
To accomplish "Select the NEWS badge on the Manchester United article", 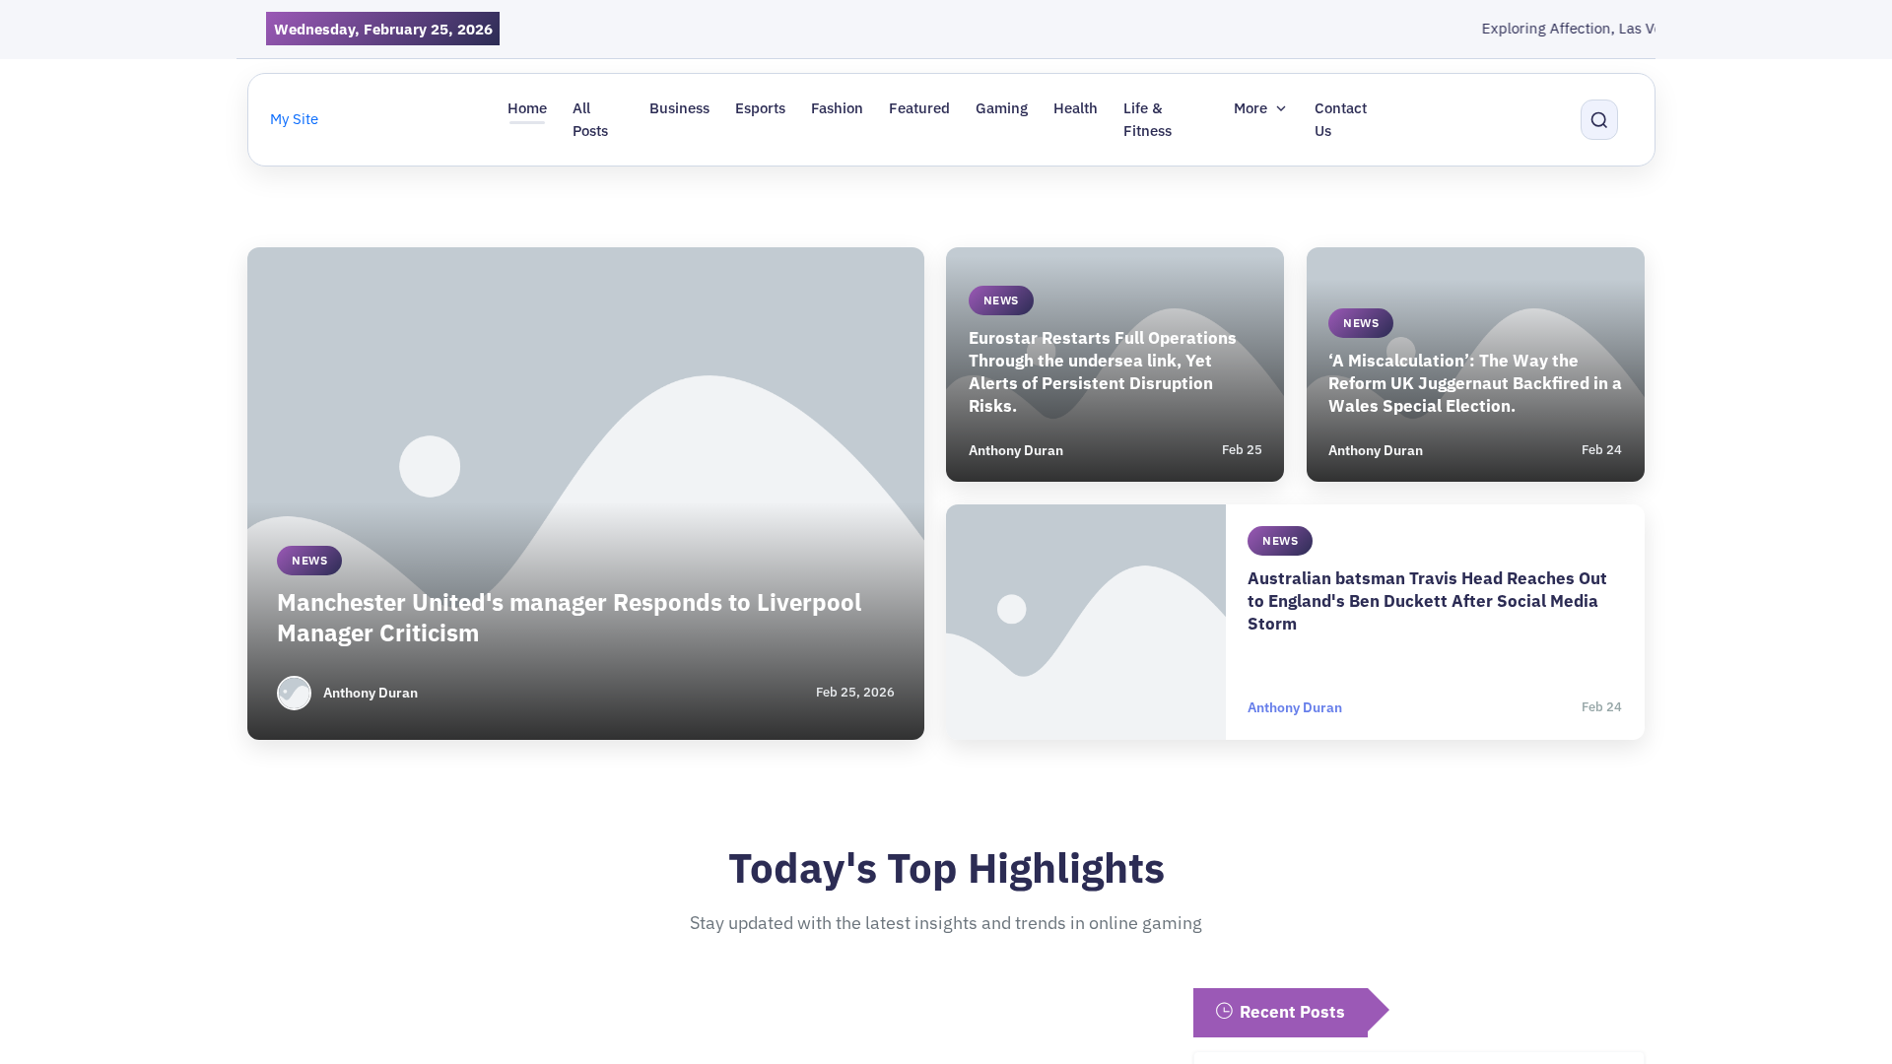I will pyautogui.click(x=308, y=560).
